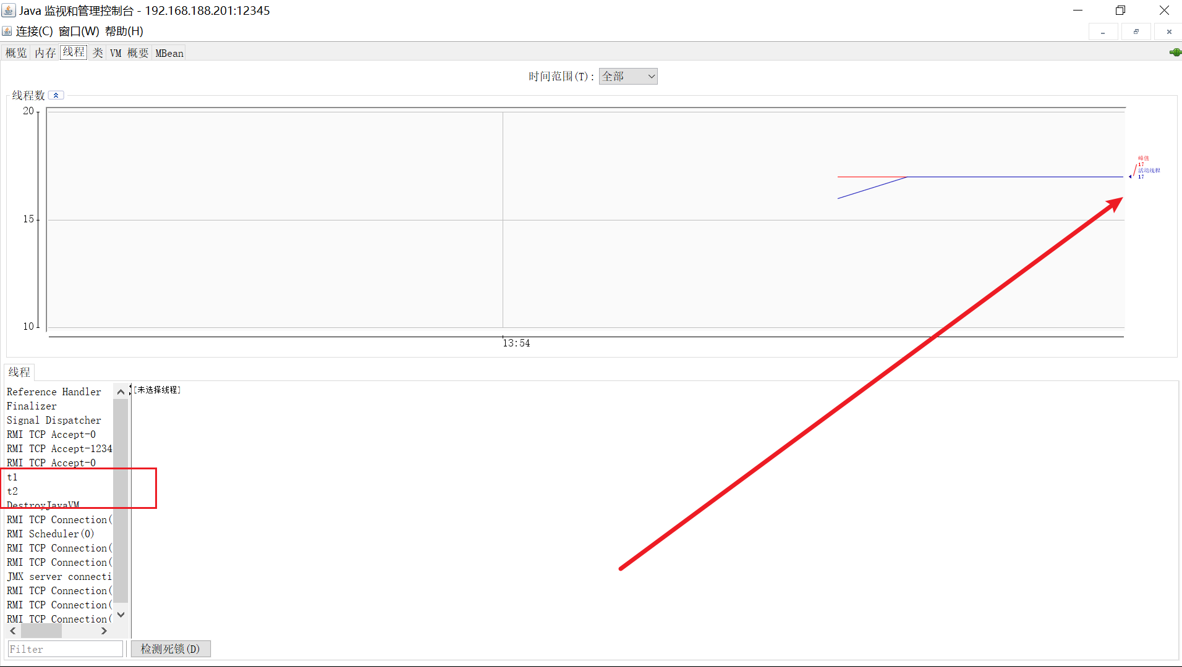
Task: Restore the inner console window
Action: click(x=1136, y=31)
